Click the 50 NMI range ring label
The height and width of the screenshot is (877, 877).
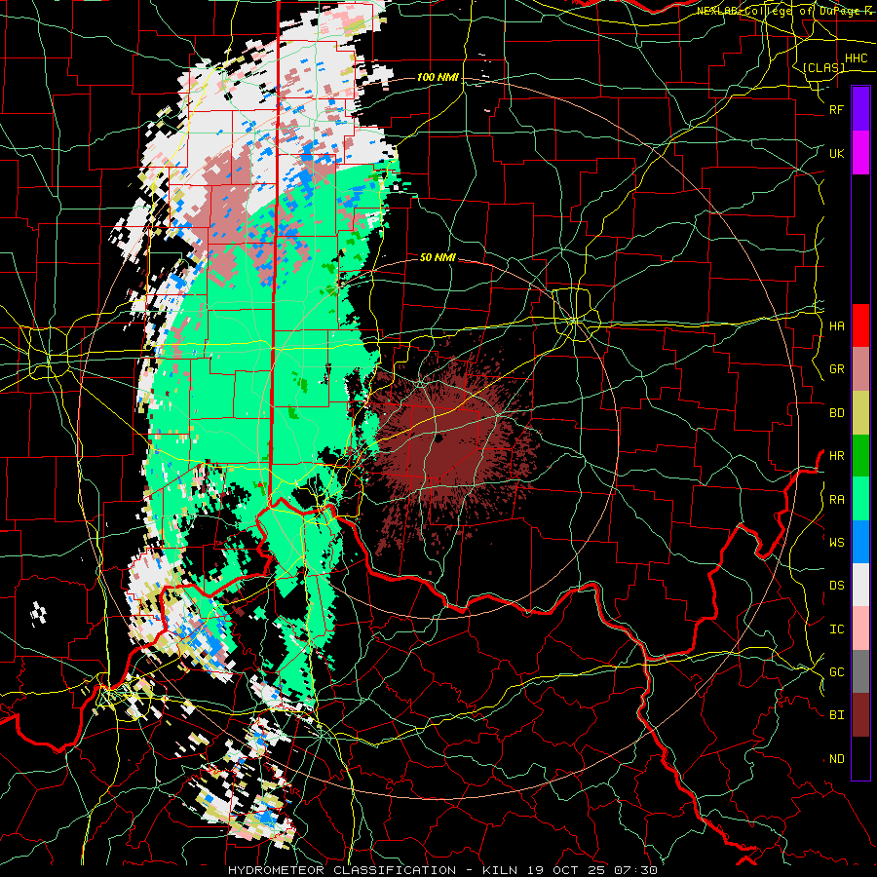tap(438, 257)
